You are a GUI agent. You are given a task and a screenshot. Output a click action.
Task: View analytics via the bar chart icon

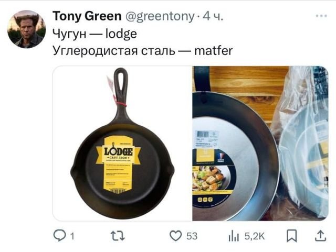click(234, 236)
